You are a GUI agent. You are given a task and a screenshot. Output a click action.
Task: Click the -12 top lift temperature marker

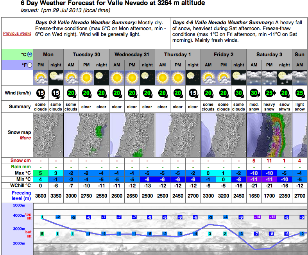272,217
